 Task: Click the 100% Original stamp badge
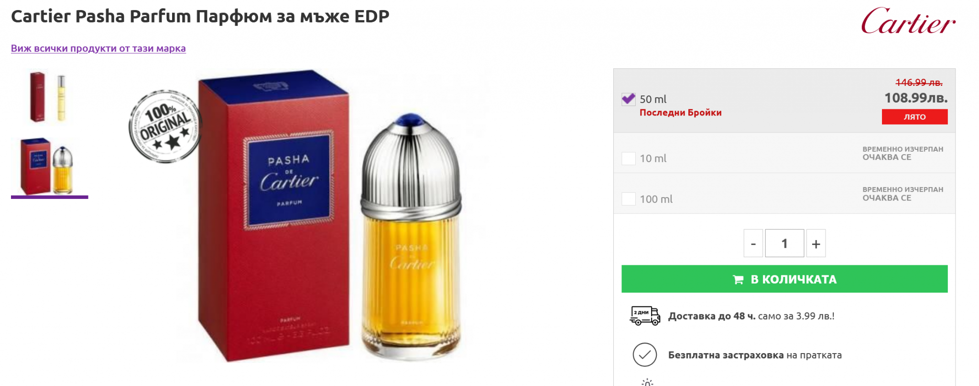[165, 126]
